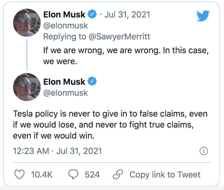Click the Twitter bird logo
Image resolution: width=224 pixels, height=190 pixels.
click(203, 15)
